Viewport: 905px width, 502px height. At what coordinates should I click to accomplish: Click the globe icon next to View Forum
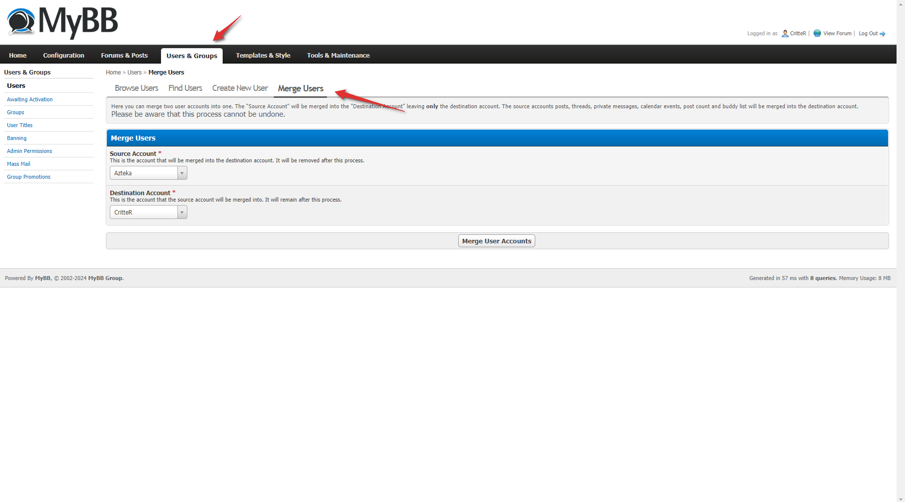click(817, 33)
